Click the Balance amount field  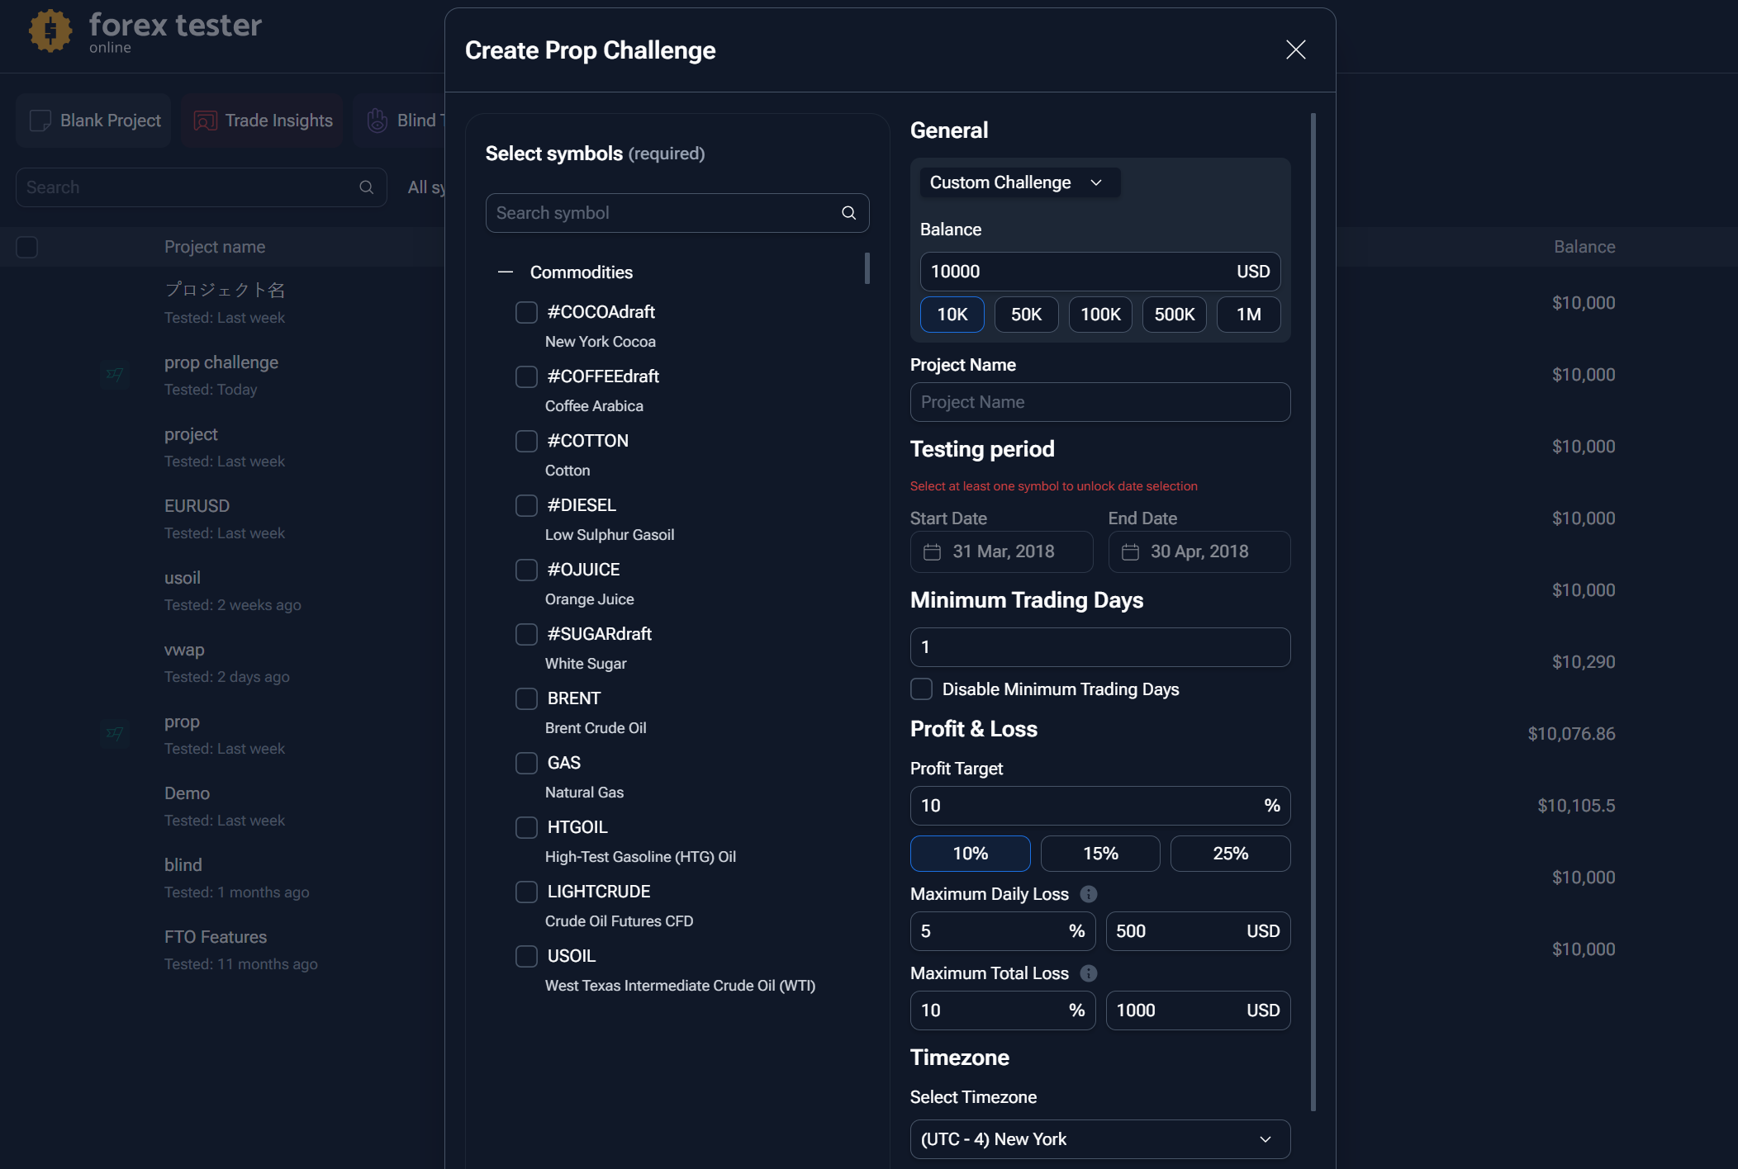(x=1100, y=272)
